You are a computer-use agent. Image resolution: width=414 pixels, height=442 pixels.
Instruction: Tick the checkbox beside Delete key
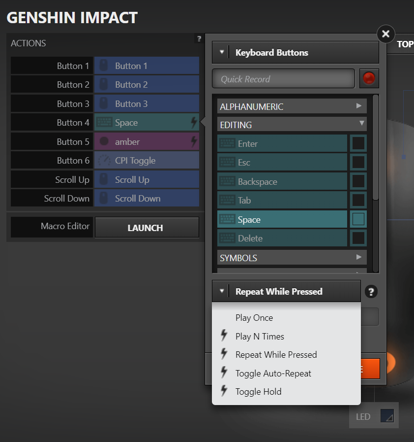358,238
